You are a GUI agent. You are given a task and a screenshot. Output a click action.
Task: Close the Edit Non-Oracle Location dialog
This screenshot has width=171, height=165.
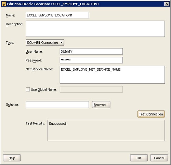[x=167, y=4]
